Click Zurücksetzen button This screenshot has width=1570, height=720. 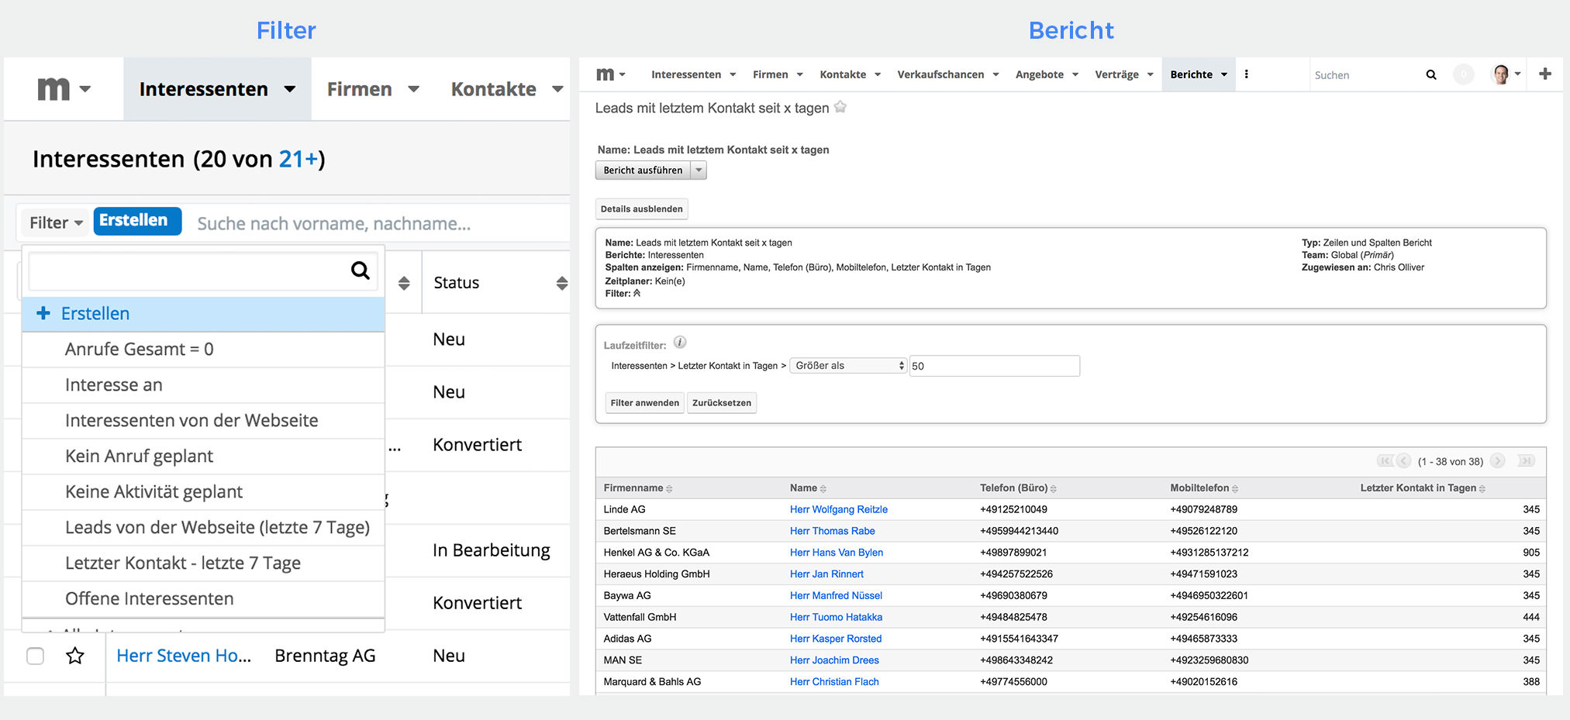coord(721,403)
